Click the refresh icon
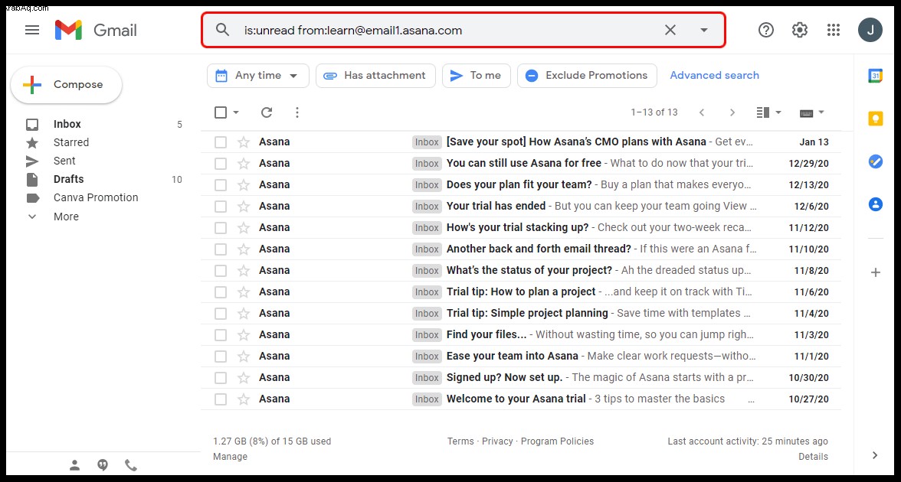The height and width of the screenshot is (482, 901). (267, 112)
